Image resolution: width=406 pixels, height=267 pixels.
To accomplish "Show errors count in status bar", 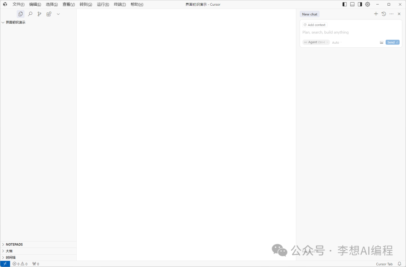I will pos(16,264).
